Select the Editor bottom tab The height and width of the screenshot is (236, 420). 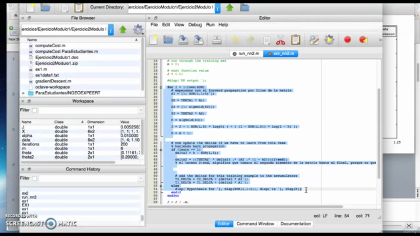coord(224,224)
